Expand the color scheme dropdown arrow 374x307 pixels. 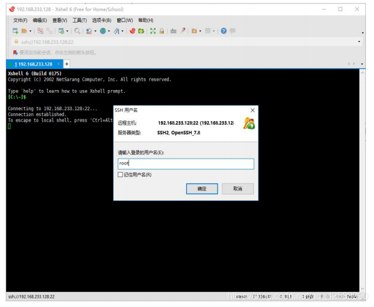coord(95,31)
